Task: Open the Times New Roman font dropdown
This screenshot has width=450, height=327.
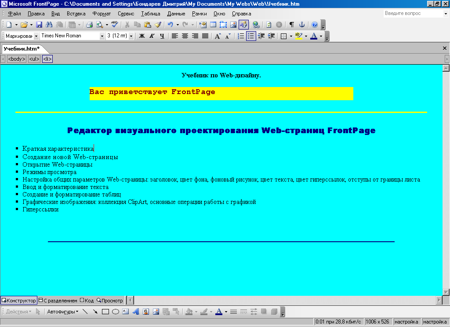Action: (102, 36)
